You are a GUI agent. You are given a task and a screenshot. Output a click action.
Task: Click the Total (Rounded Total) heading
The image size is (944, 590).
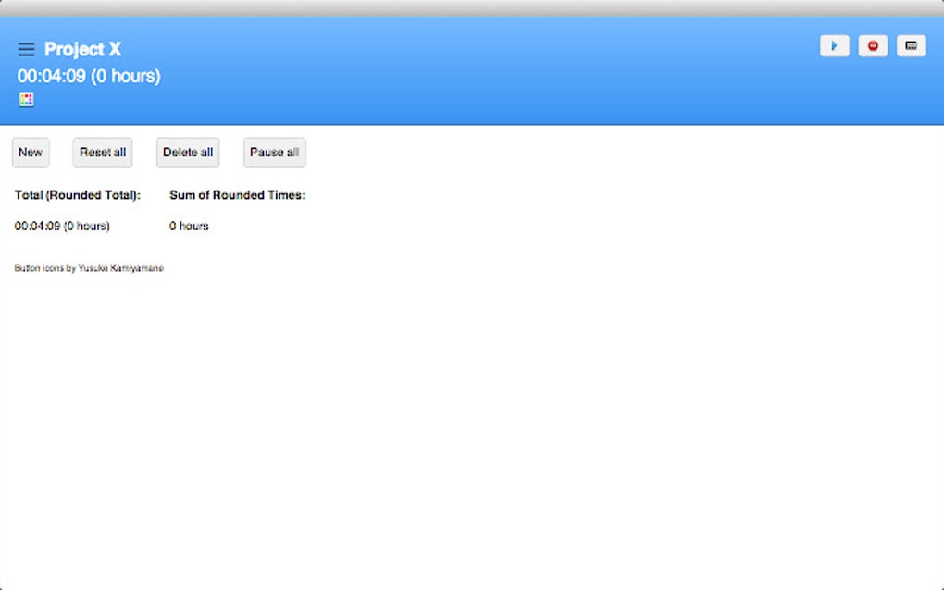[x=77, y=194]
